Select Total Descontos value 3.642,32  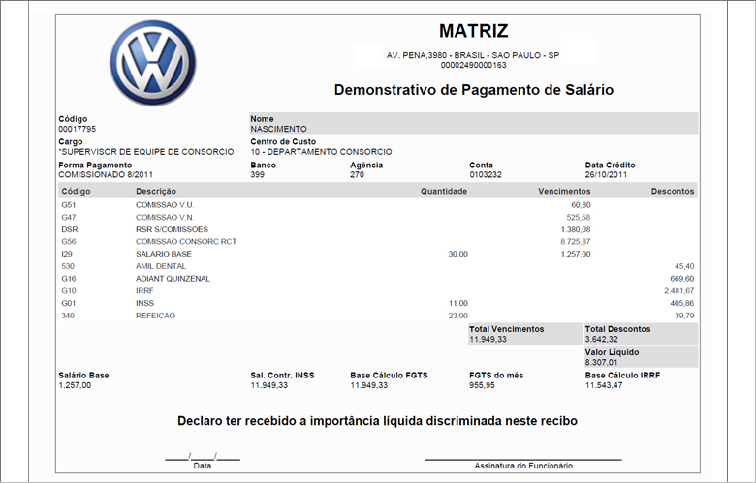point(602,340)
